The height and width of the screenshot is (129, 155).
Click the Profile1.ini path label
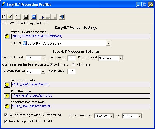[25, 23]
